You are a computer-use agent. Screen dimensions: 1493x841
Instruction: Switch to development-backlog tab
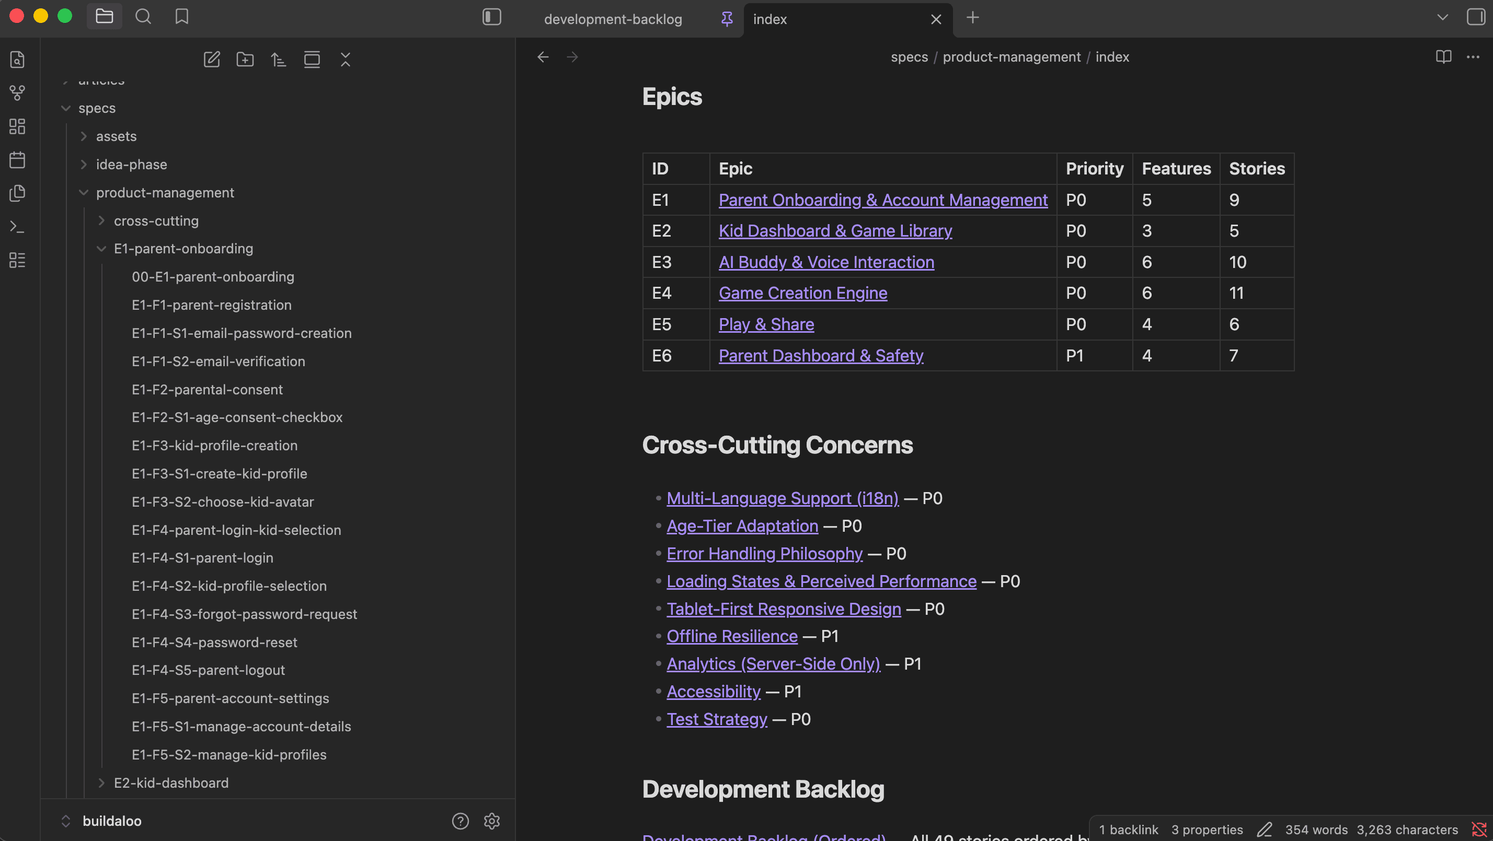click(x=613, y=19)
